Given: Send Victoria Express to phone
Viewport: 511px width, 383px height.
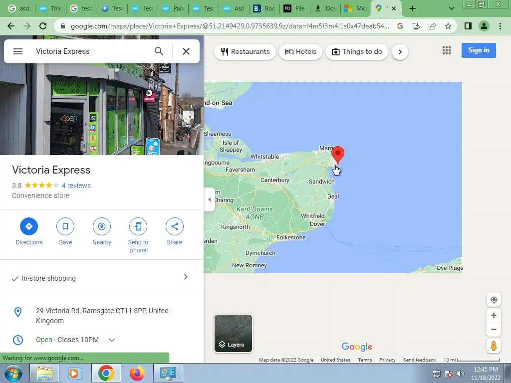Looking at the screenshot, I should coord(138,235).
